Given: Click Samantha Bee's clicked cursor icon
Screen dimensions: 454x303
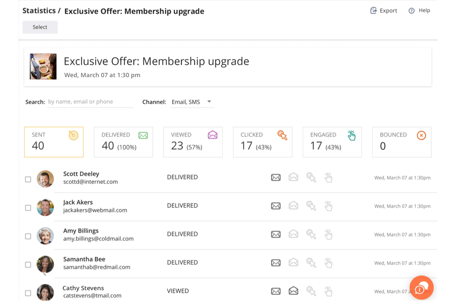Looking at the screenshot, I should tap(311, 262).
